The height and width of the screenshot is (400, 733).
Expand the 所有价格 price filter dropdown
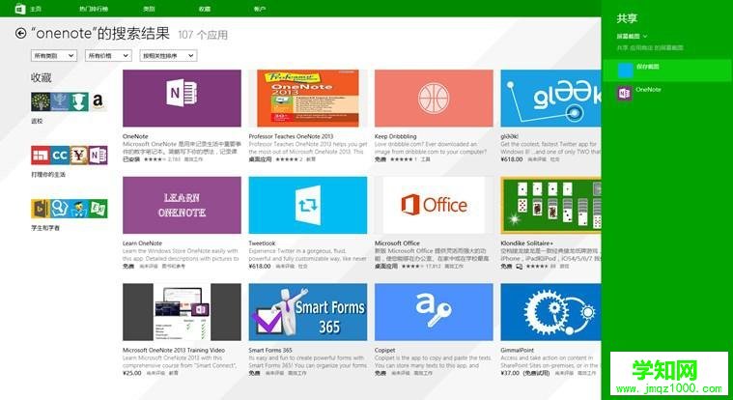pos(108,56)
